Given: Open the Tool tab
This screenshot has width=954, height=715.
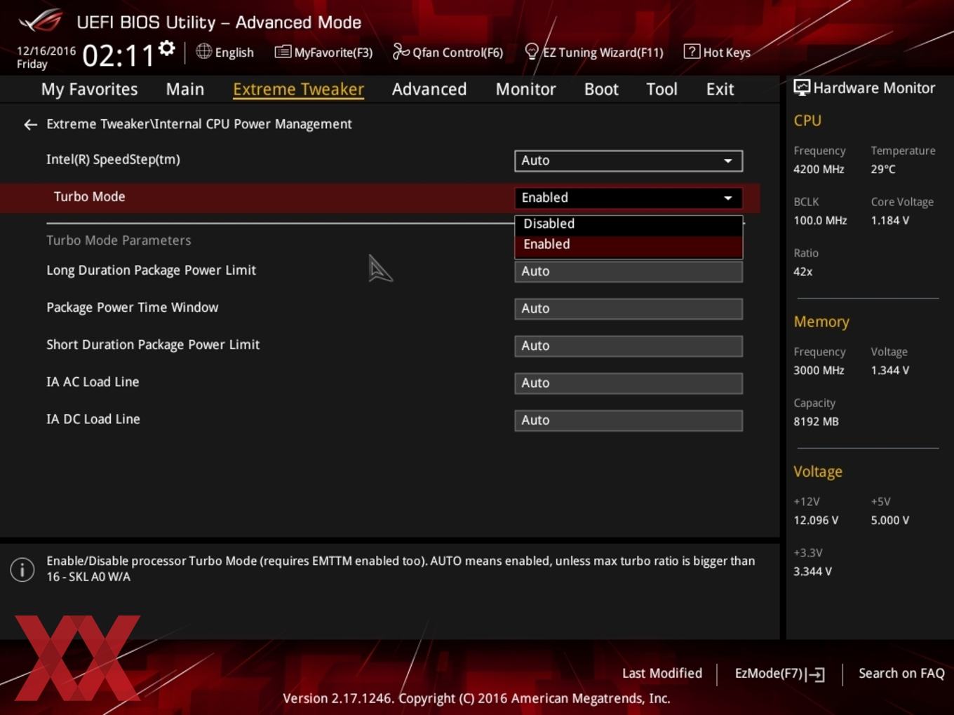Looking at the screenshot, I should click(661, 89).
